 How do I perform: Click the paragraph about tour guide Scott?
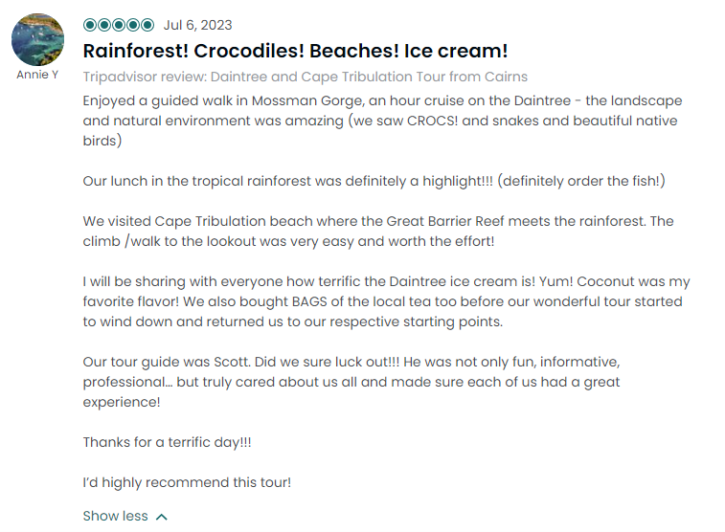tap(351, 382)
